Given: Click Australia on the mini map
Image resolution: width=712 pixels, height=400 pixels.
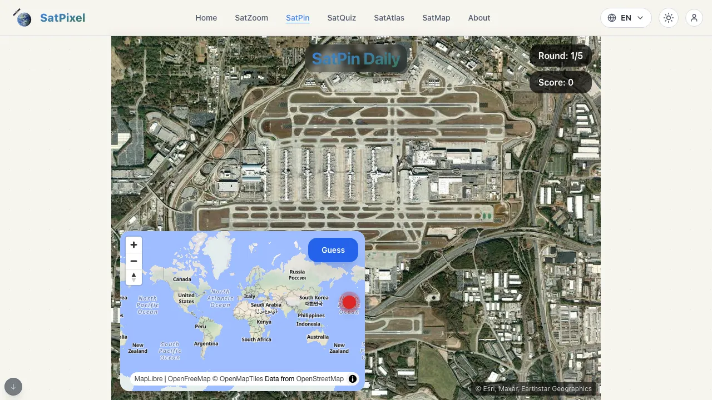Looking at the screenshot, I should (x=318, y=337).
